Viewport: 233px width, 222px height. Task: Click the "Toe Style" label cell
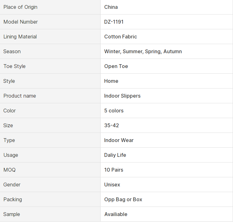(15, 66)
